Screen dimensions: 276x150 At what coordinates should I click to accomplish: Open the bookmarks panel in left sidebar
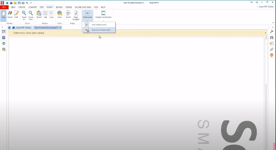point(4,37)
